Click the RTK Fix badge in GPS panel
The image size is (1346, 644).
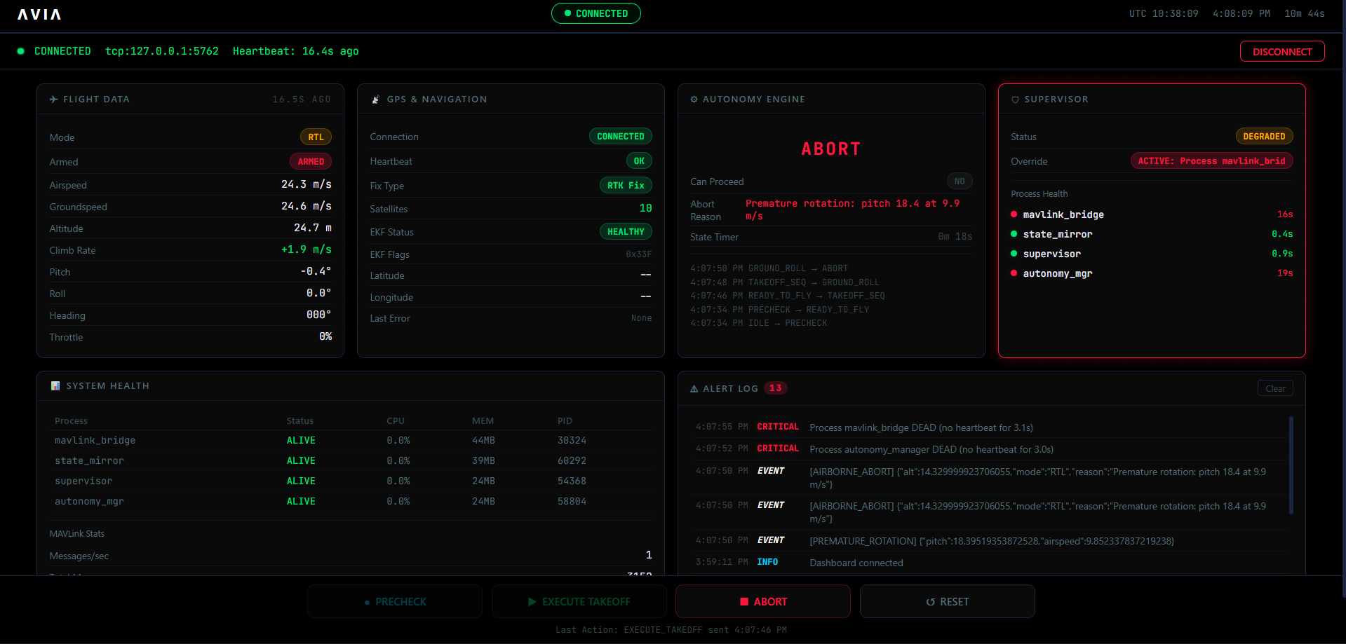click(625, 185)
